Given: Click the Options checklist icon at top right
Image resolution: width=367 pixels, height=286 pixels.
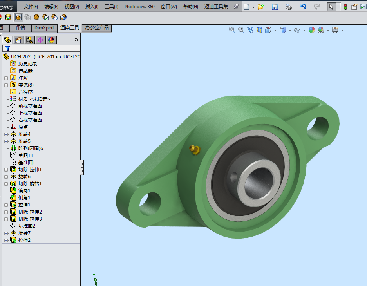Looking at the screenshot, I should click(363, 7).
